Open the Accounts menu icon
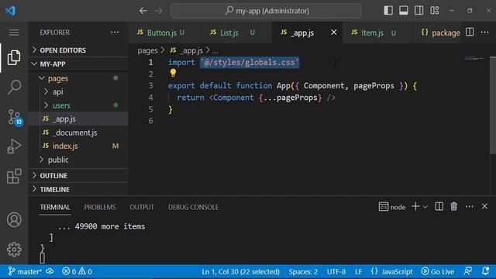This screenshot has height=279, width=496. pyautogui.click(x=14, y=220)
